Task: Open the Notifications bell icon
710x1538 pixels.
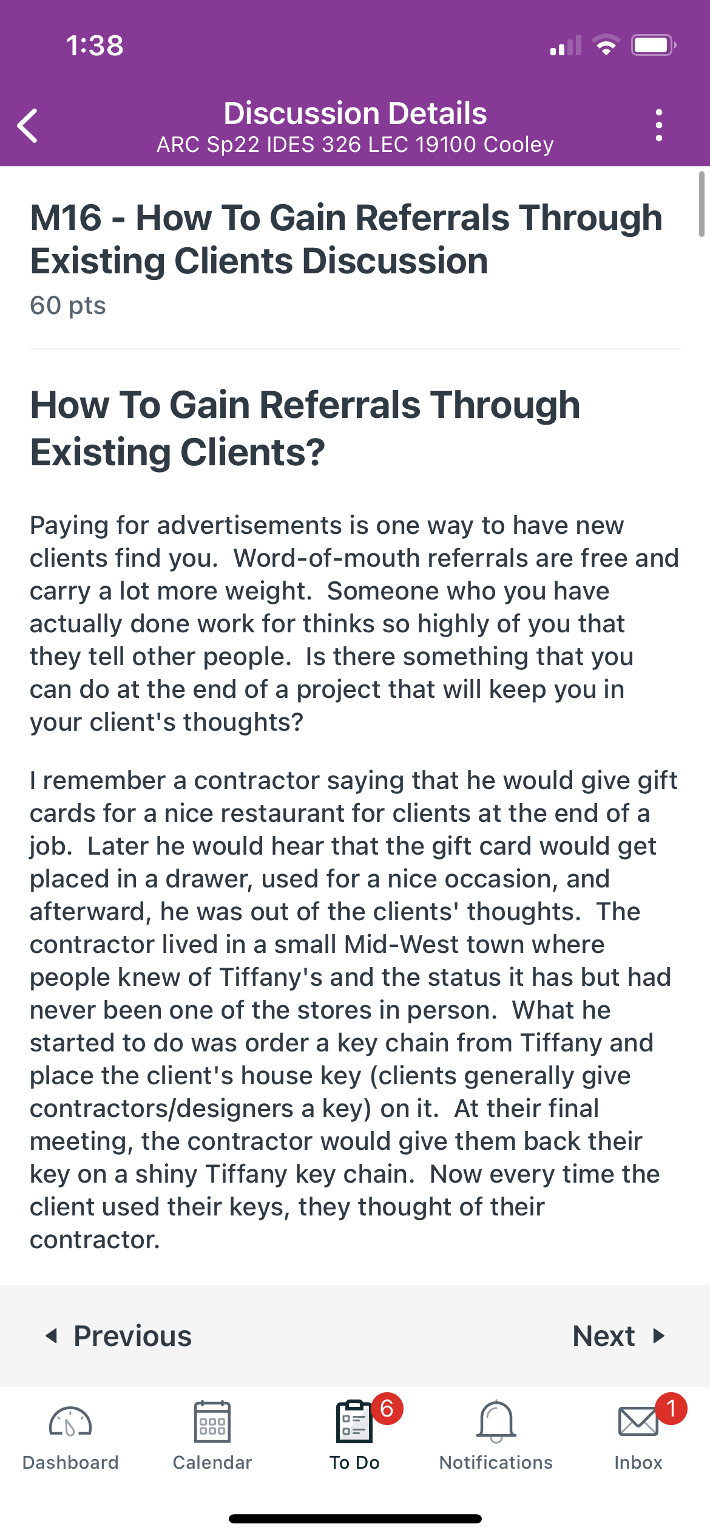Action: point(496,1421)
